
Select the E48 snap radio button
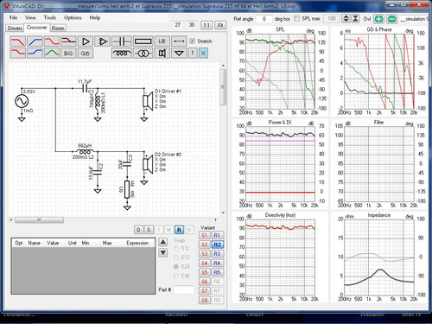(175, 276)
